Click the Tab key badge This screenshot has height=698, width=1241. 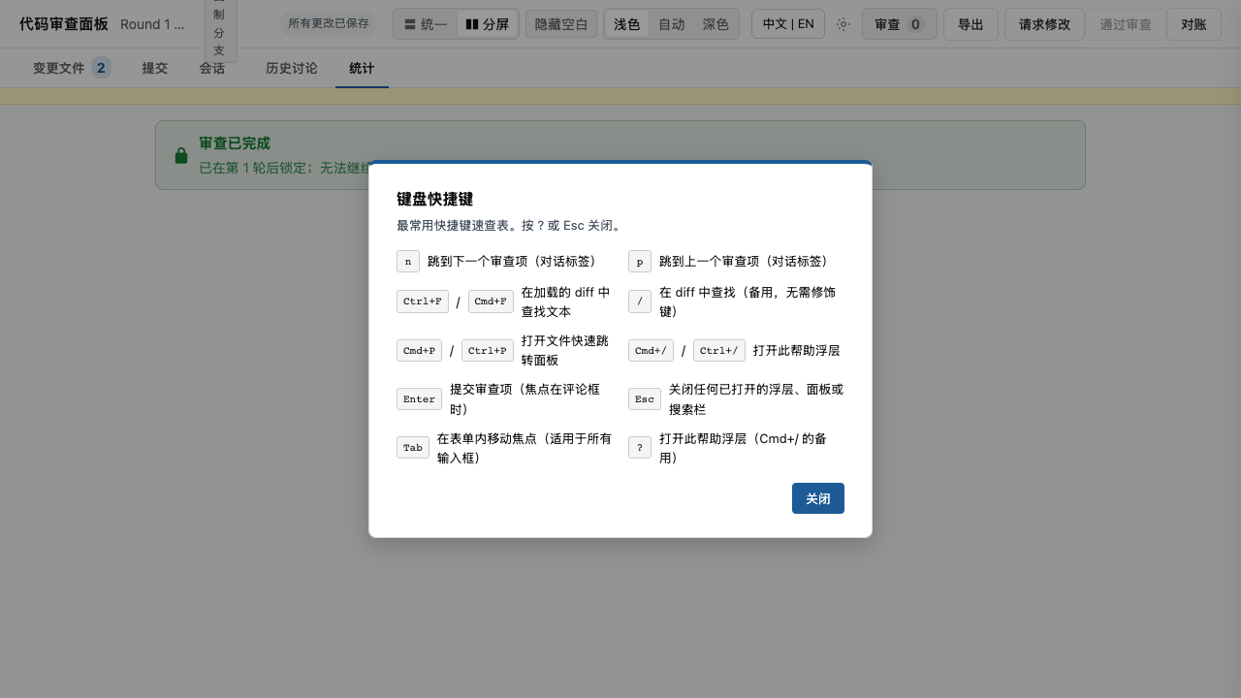pyautogui.click(x=413, y=447)
